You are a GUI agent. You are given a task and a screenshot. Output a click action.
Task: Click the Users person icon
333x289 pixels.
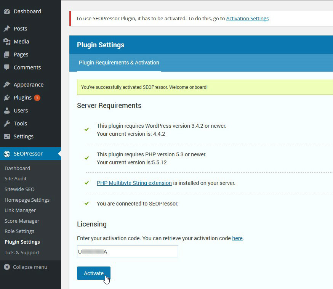7,111
